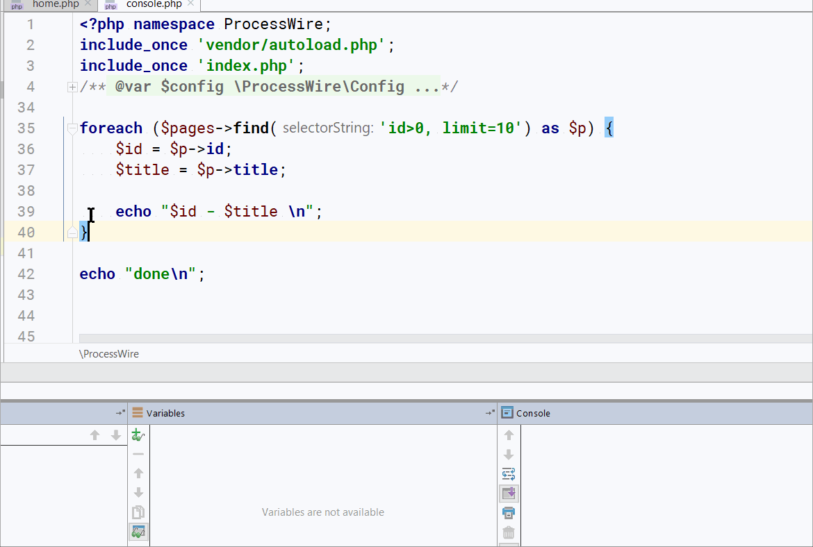
Task: Switch to the home.php tab
Action: pos(55,4)
